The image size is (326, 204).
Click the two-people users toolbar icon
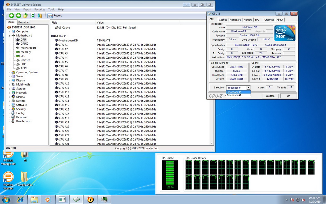tap(40, 16)
